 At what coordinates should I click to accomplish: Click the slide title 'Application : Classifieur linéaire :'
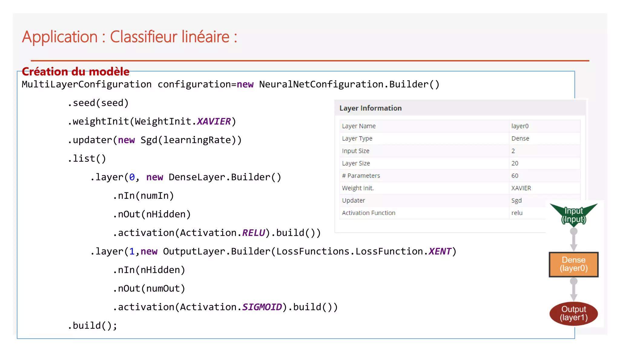click(x=130, y=37)
